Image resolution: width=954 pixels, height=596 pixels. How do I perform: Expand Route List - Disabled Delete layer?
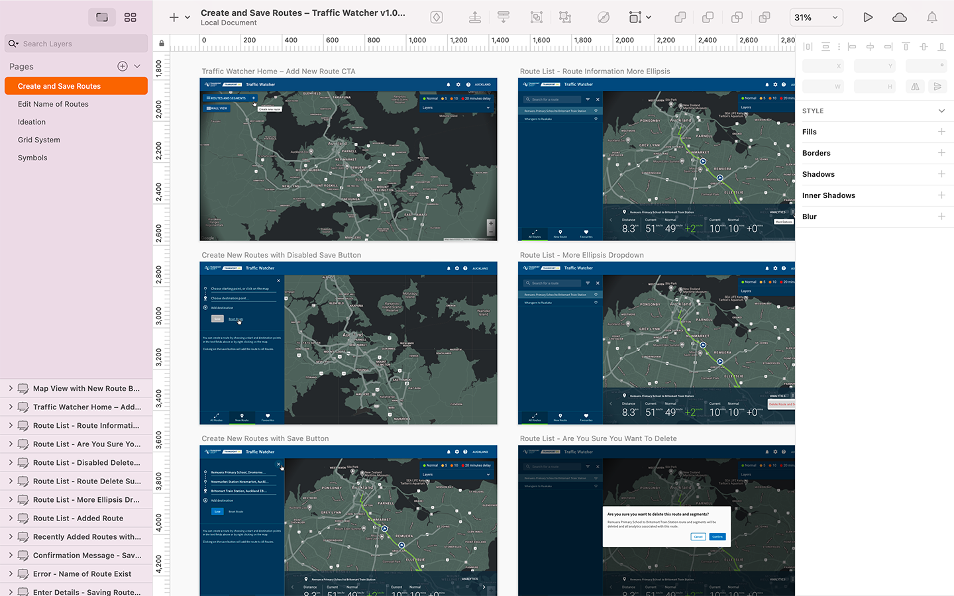coord(11,463)
